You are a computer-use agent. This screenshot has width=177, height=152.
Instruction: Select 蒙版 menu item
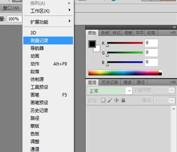point(48,126)
